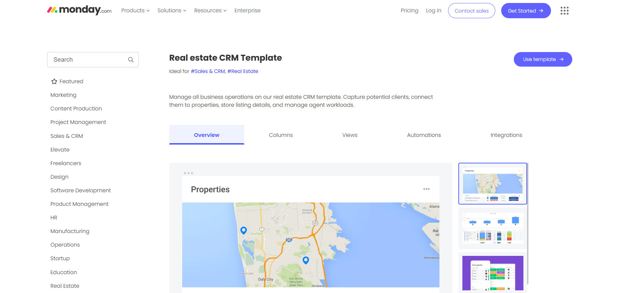Focus the template Search field
Image resolution: width=625 pixels, height=293 pixels.
coord(93,60)
